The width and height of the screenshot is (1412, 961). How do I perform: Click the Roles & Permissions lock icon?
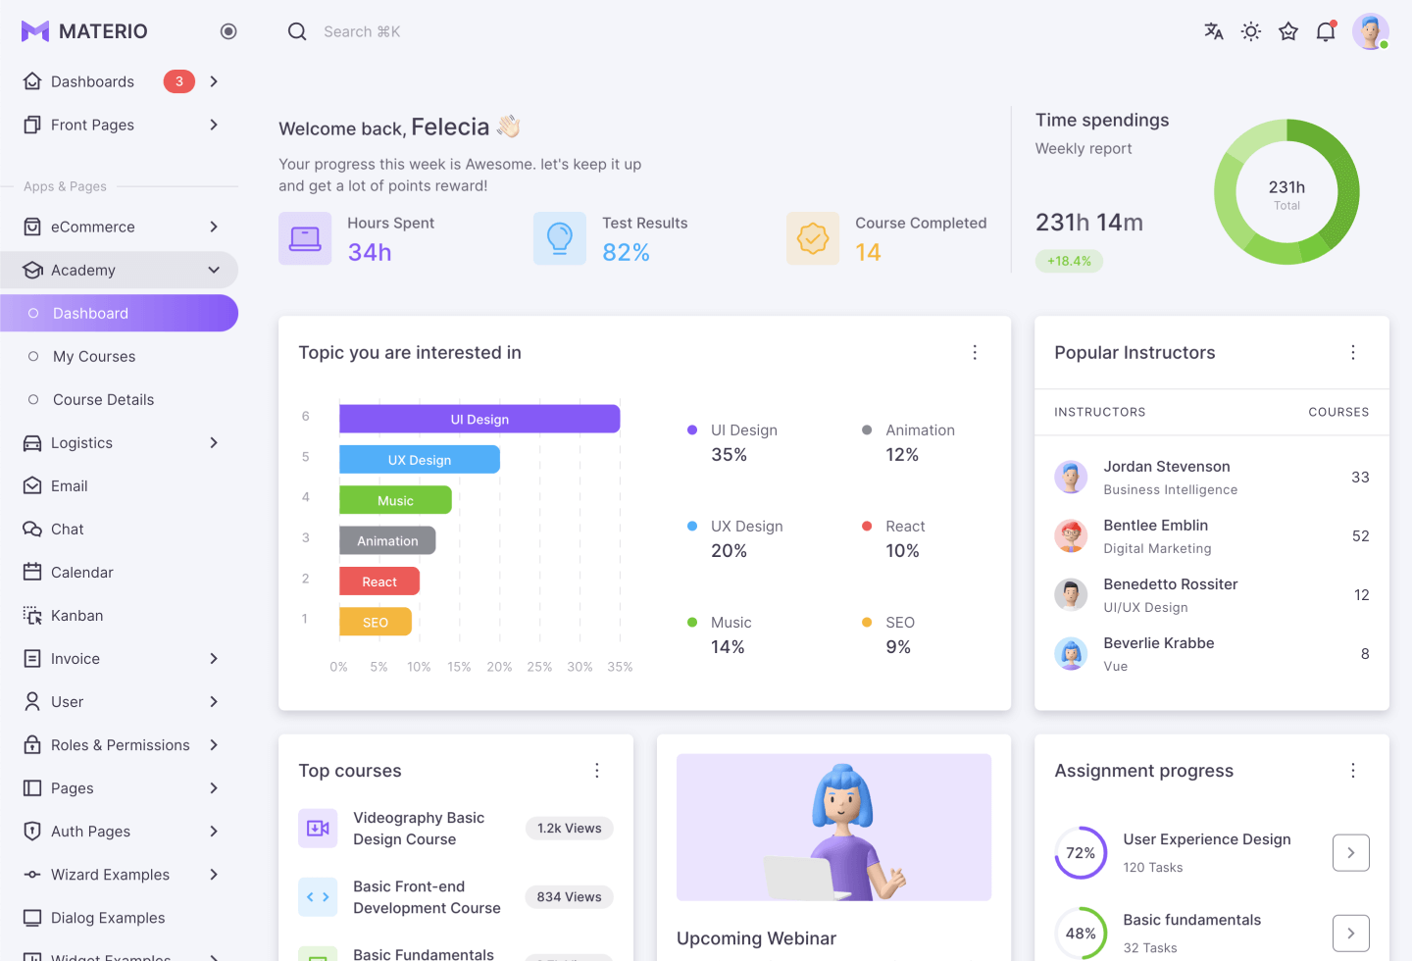pos(32,744)
